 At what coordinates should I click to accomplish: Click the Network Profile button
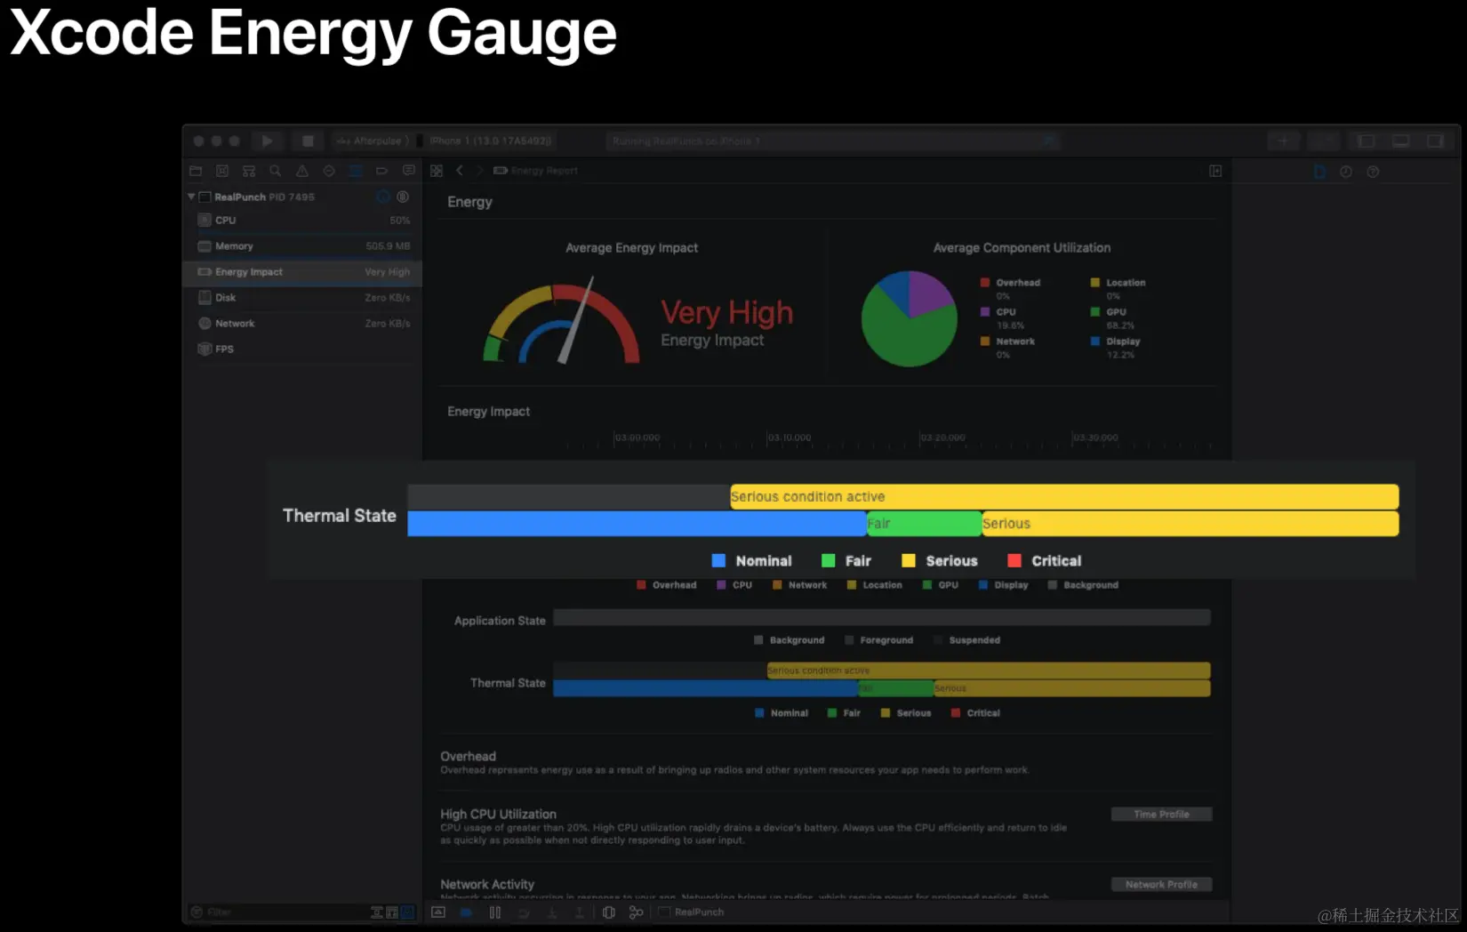pos(1161,885)
